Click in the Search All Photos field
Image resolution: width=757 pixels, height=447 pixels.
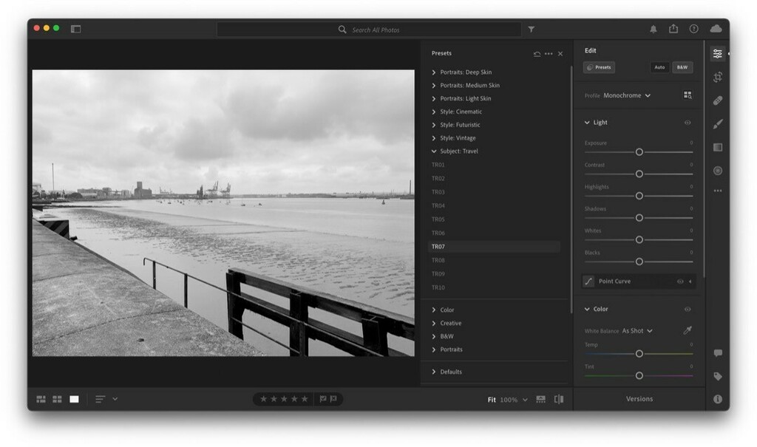pyautogui.click(x=369, y=30)
